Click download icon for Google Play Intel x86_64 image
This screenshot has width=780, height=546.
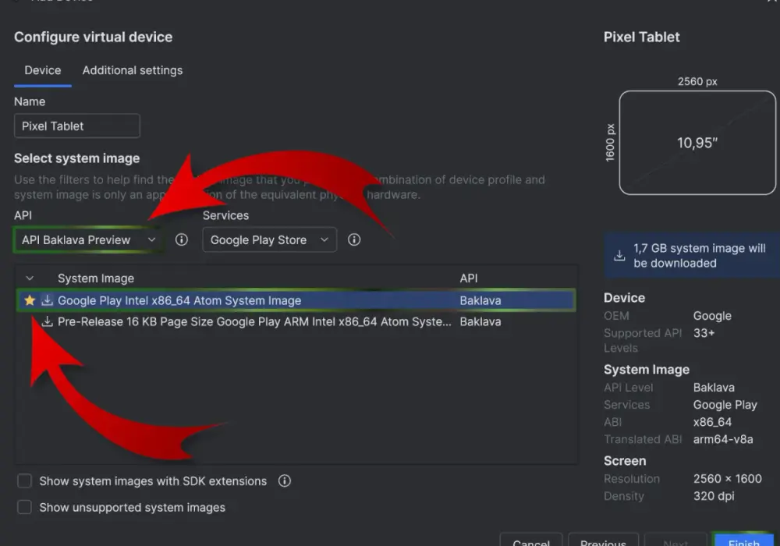48,300
